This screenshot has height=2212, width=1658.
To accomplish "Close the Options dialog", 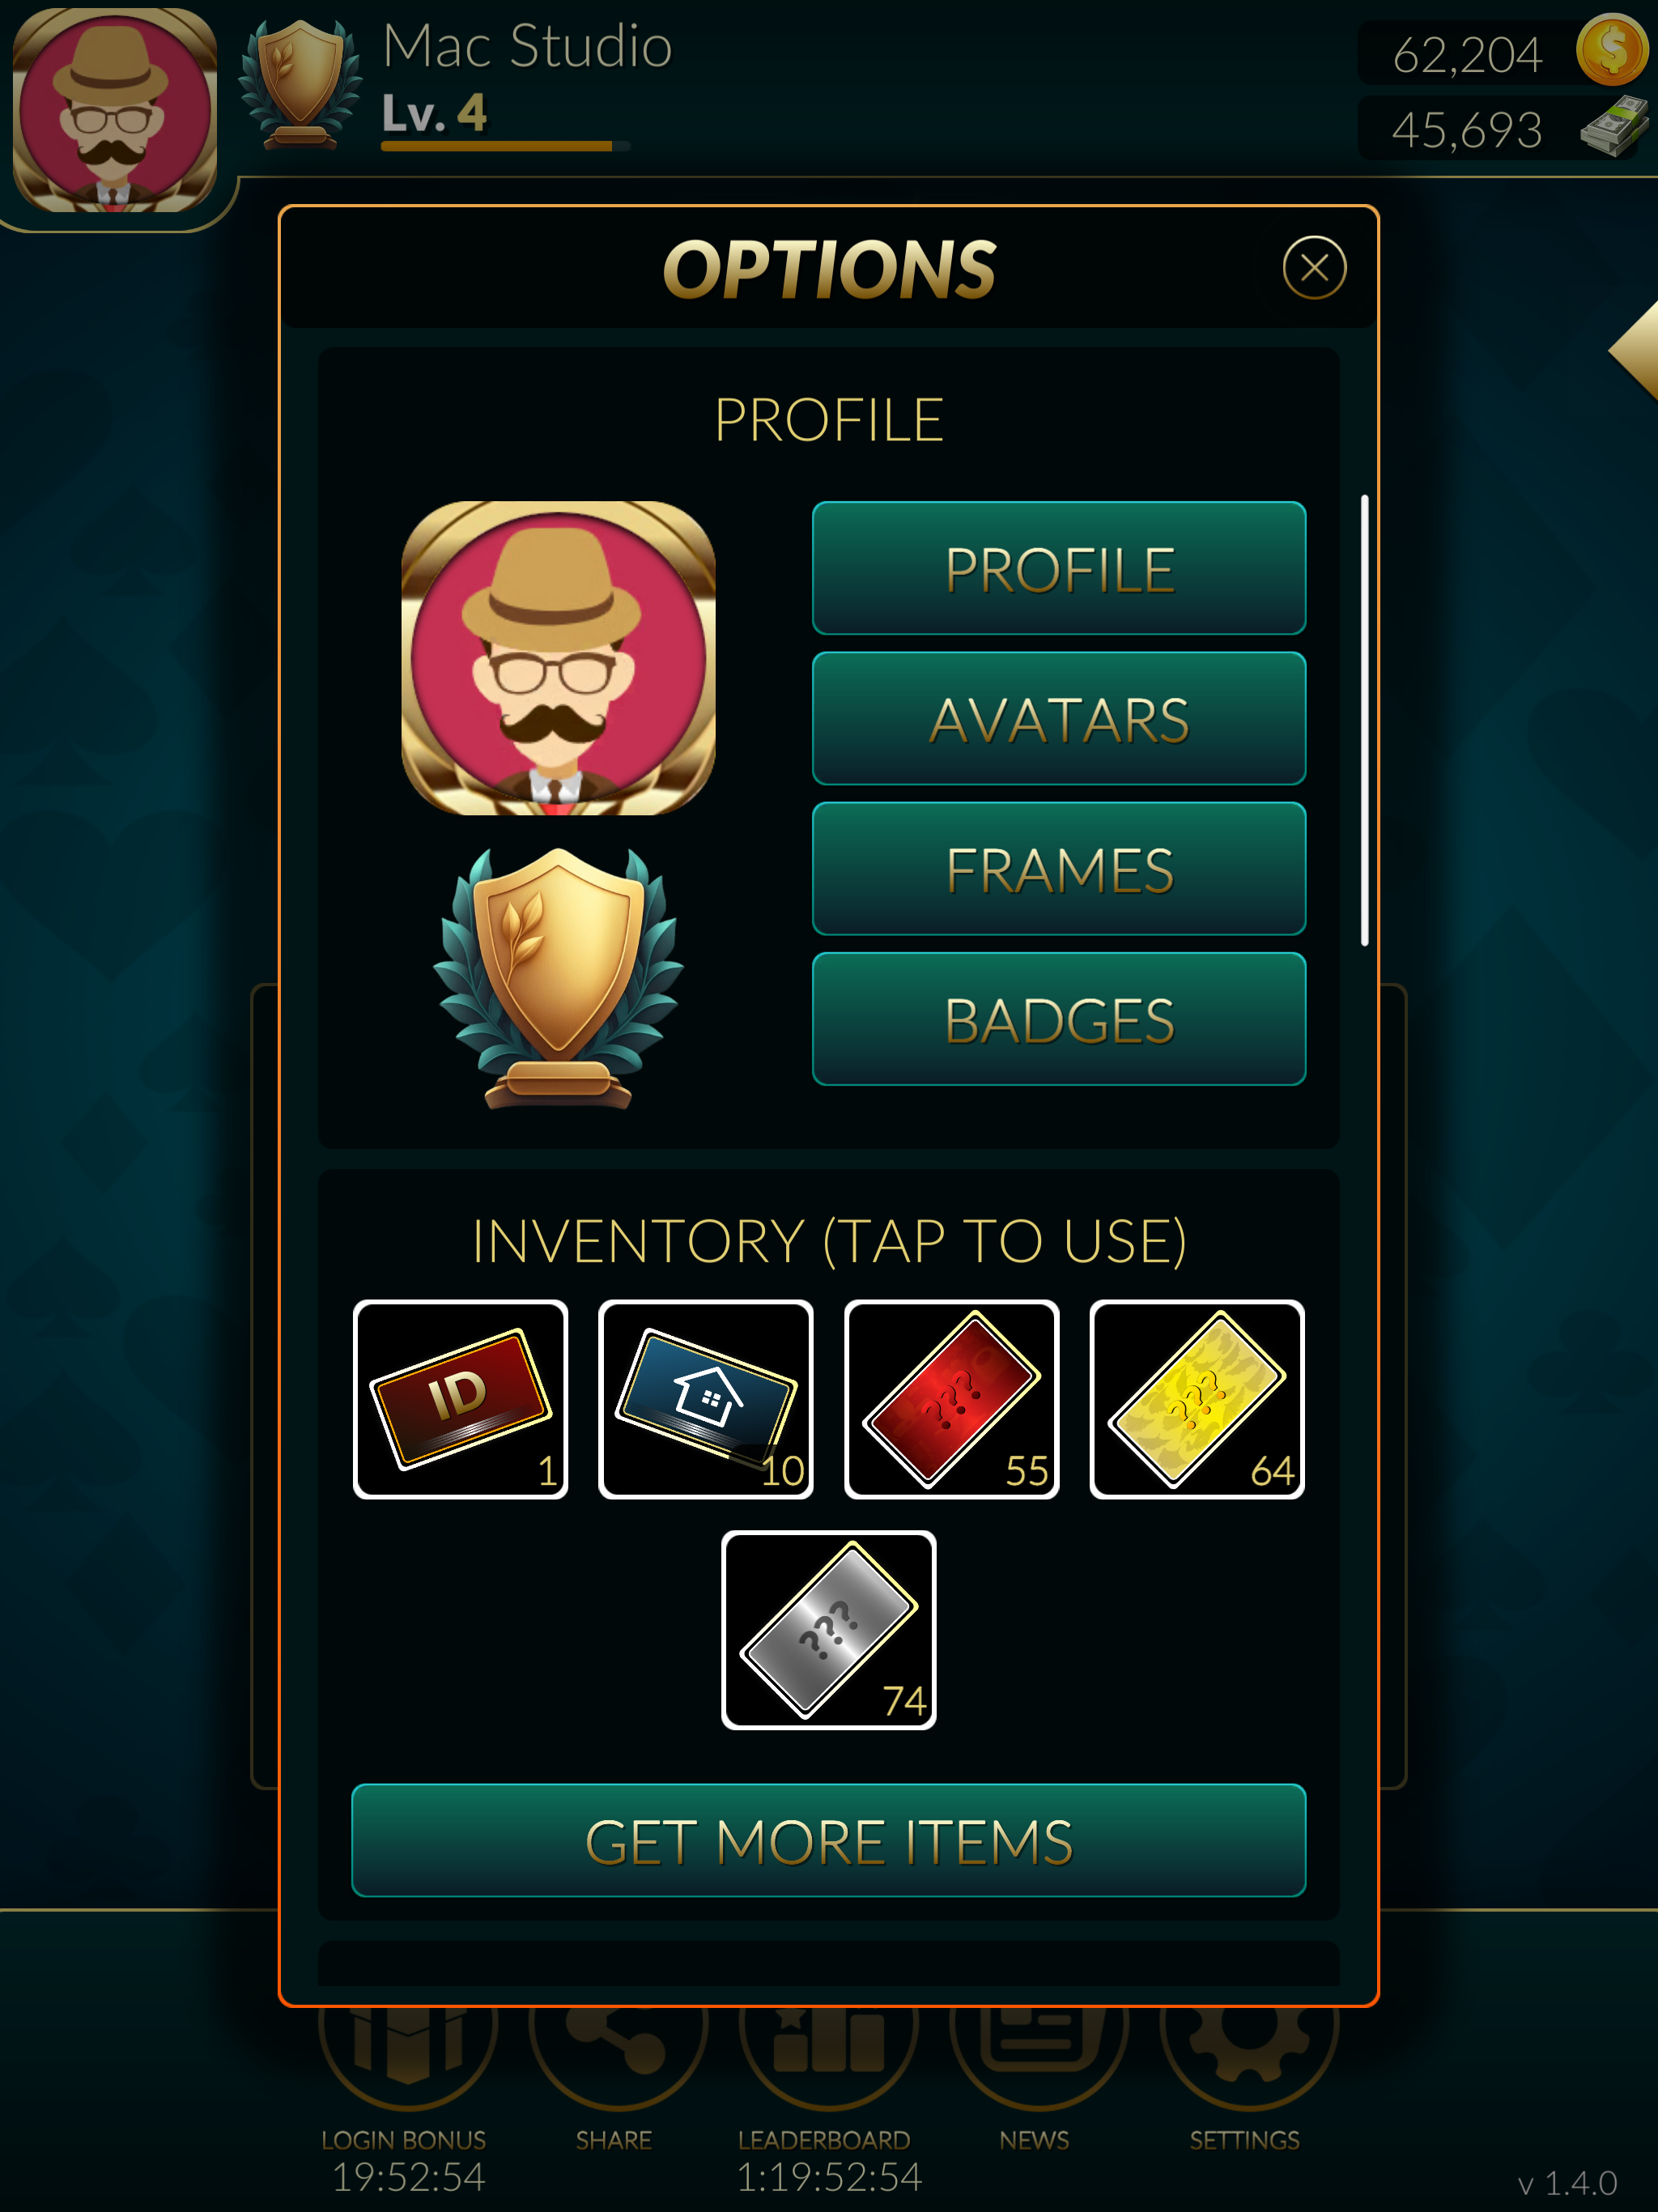I will coord(1314,268).
